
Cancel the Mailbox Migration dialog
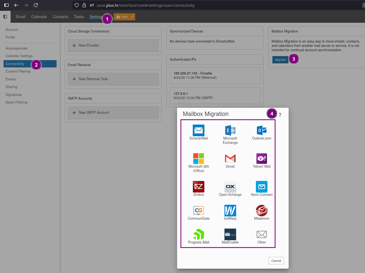(276, 261)
